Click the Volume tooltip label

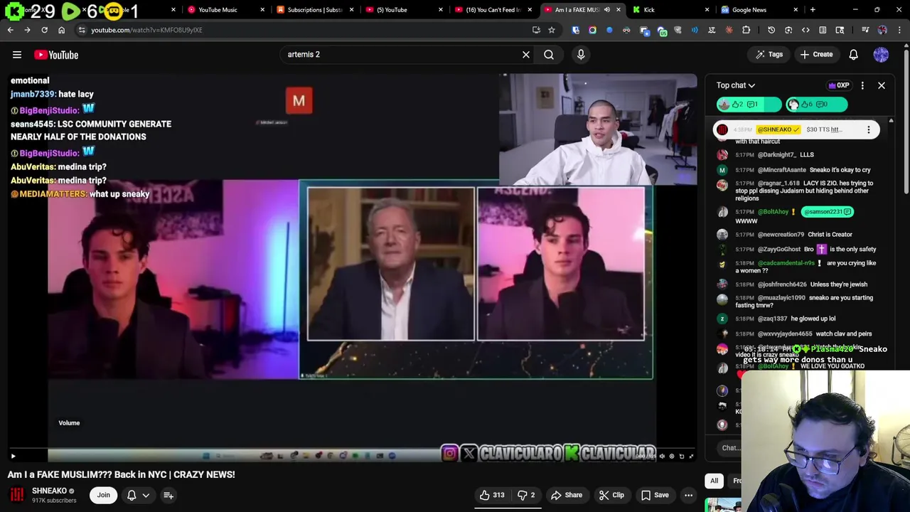pyautogui.click(x=69, y=423)
